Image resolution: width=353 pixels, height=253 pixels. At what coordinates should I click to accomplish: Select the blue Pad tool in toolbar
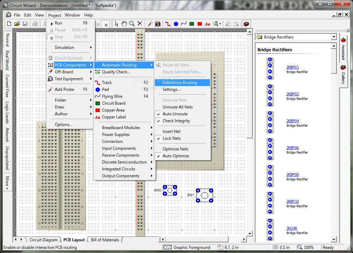click(x=176, y=24)
